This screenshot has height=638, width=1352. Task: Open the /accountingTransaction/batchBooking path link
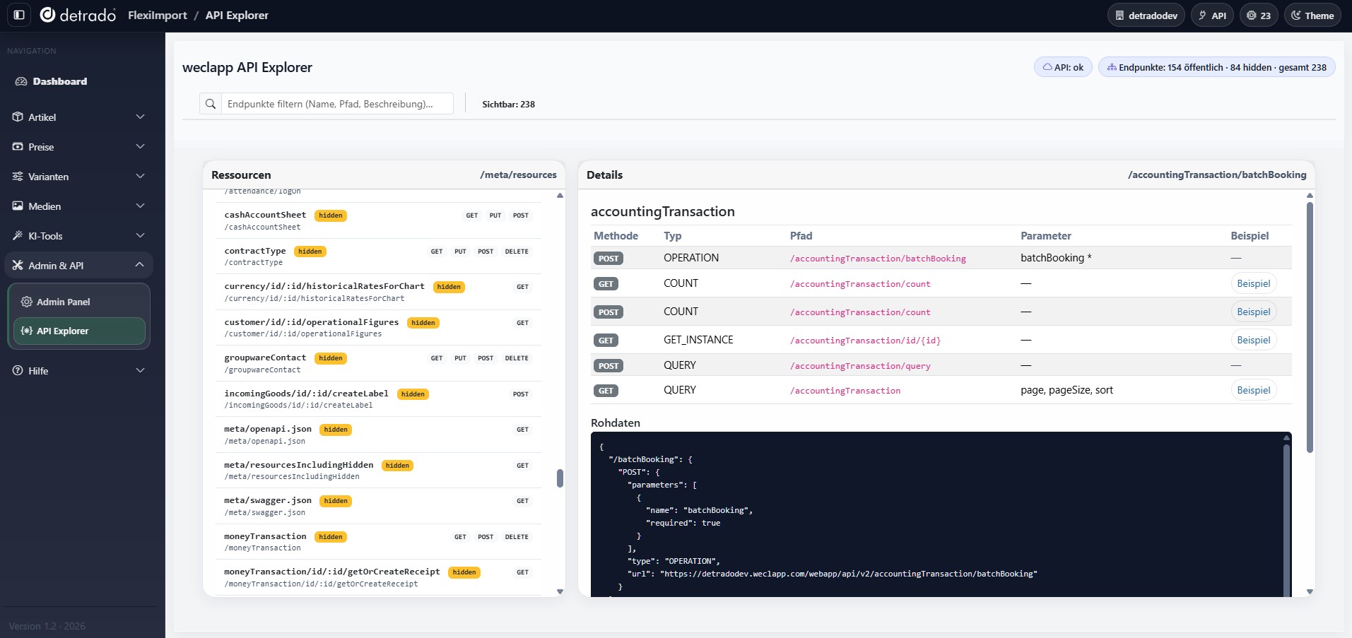(878, 259)
